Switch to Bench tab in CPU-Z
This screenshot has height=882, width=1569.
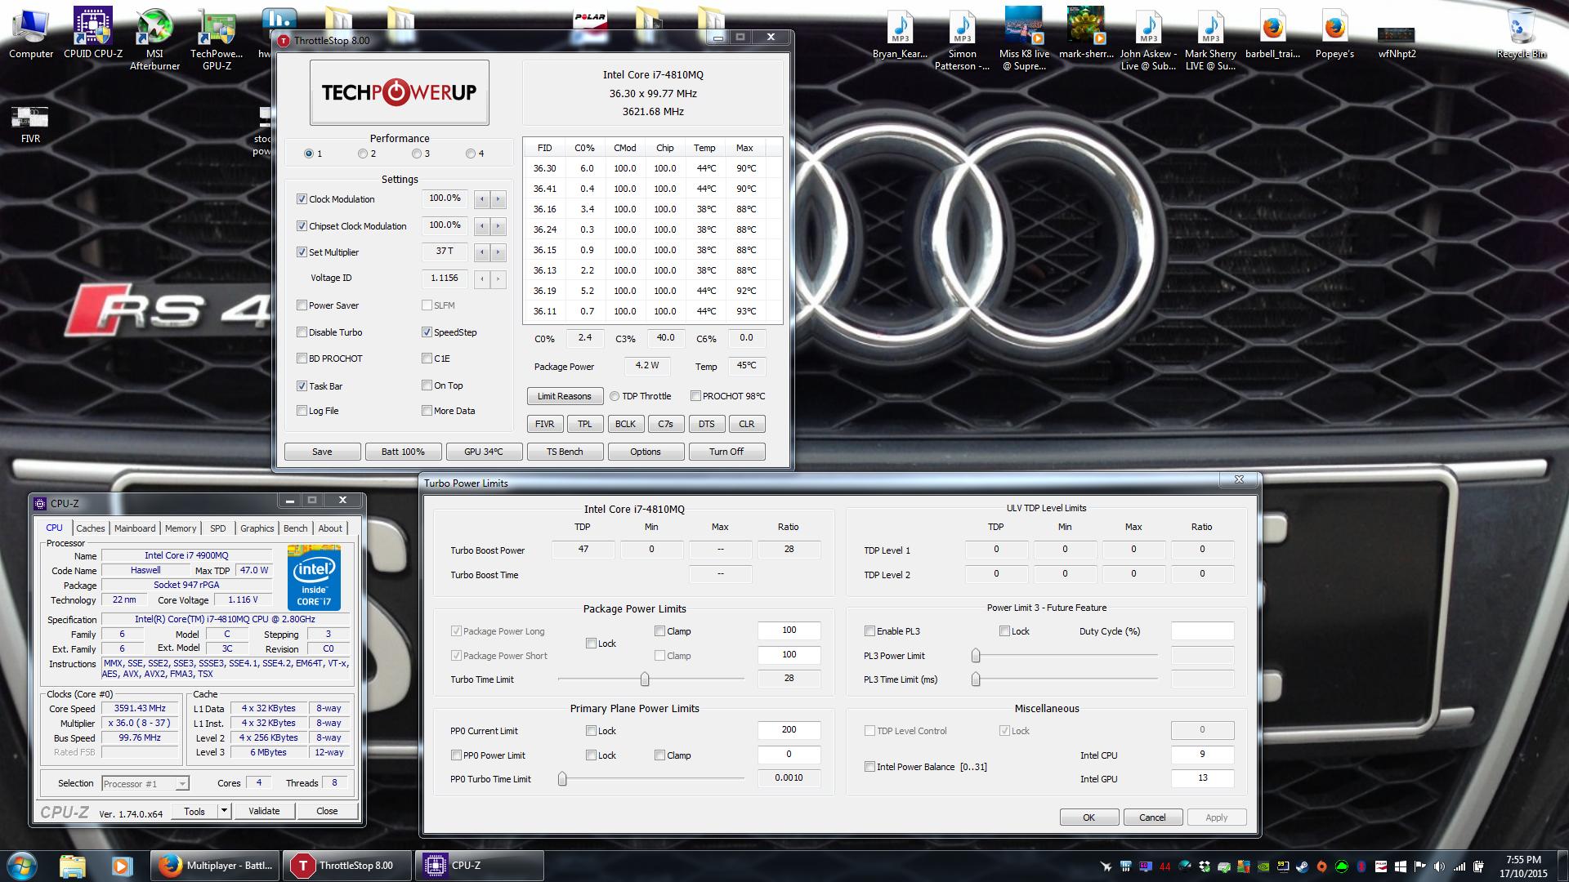(x=295, y=528)
